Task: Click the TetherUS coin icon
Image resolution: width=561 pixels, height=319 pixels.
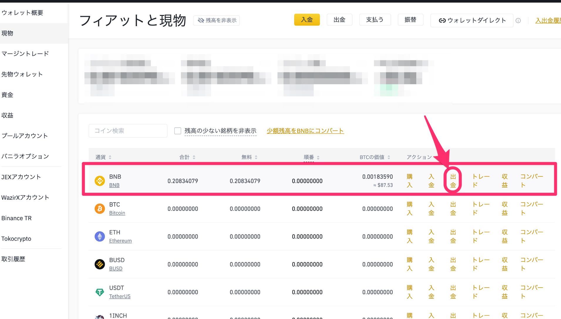Action: pos(100,292)
